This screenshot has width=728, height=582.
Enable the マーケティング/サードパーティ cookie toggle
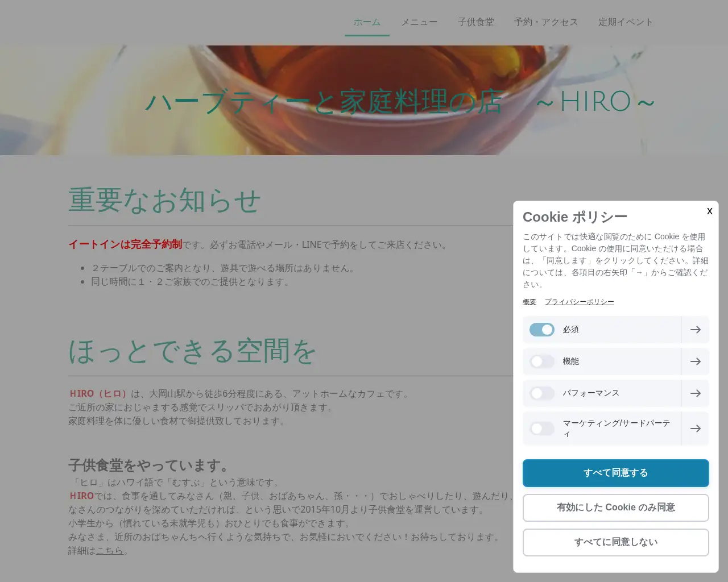tap(541, 429)
